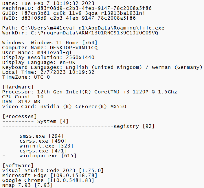Click the Video Card GeForce MX550 line
The image size is (204, 188).
64,106
